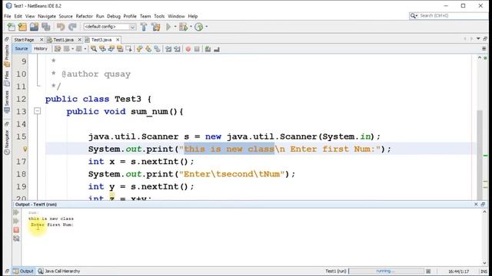
Task: Click the Open Project toolbar icon
Action: pyautogui.click(x=34, y=27)
